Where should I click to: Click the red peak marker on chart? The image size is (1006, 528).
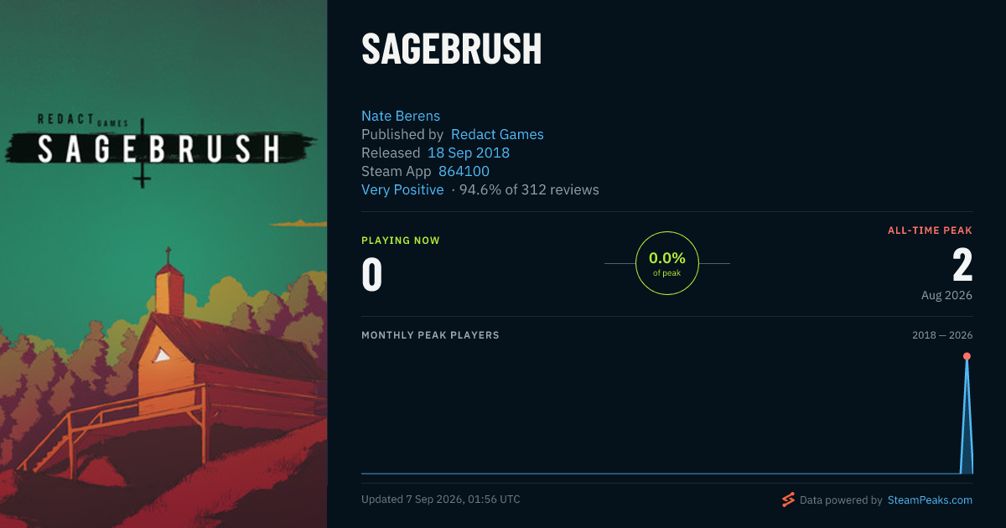pos(967,356)
